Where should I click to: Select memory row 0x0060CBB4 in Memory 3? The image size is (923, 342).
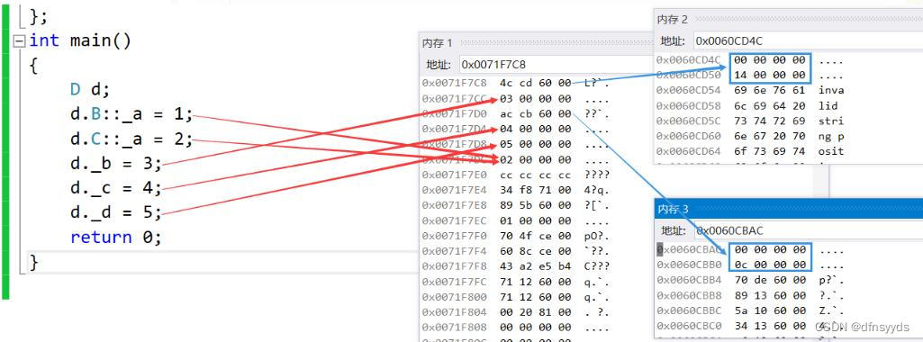(750, 280)
